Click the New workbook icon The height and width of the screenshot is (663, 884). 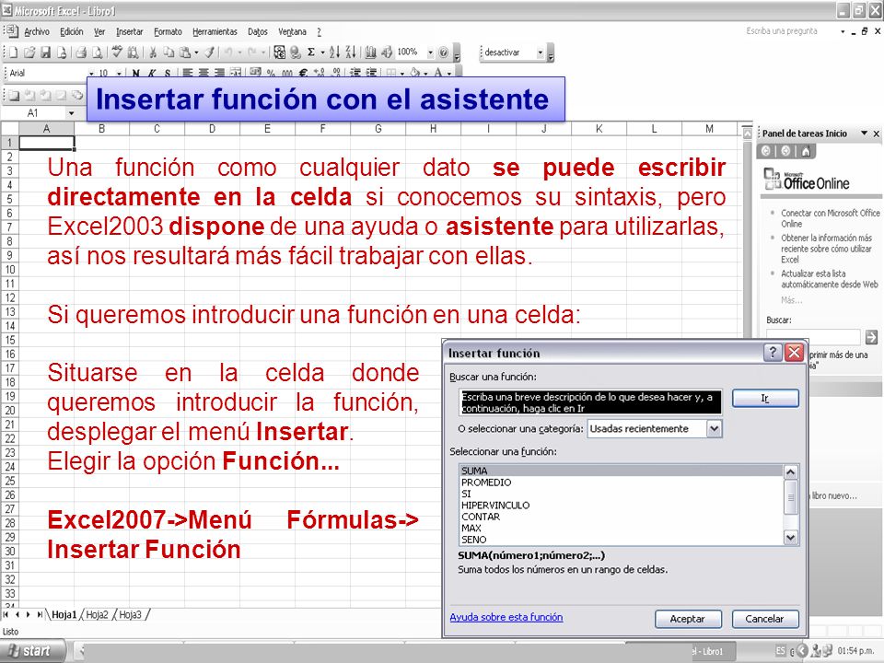click(13, 52)
